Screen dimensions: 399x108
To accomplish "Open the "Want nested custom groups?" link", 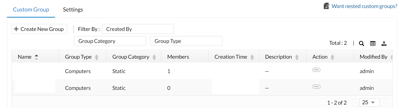I will (x=364, y=6).
